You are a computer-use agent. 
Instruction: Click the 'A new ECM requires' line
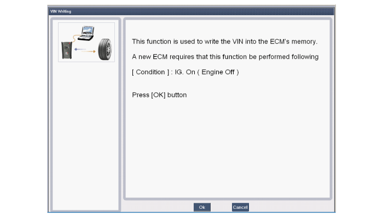[225, 57]
